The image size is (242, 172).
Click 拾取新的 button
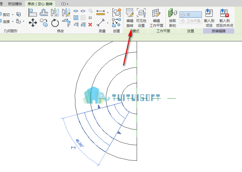pyautogui.click(x=172, y=18)
